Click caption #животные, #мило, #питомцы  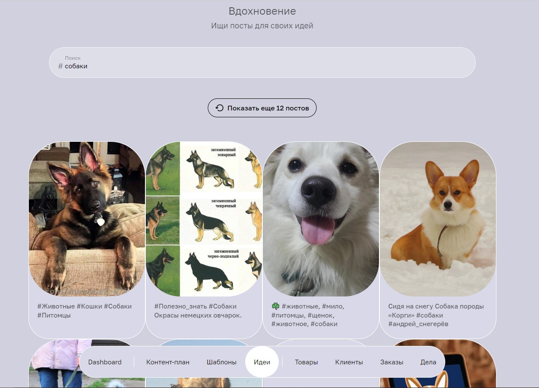click(308, 315)
